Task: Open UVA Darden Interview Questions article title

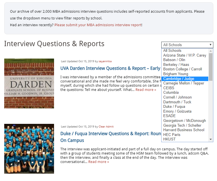Action: 110,68
